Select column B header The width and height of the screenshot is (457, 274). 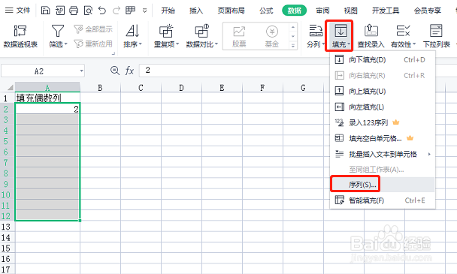[100, 87]
